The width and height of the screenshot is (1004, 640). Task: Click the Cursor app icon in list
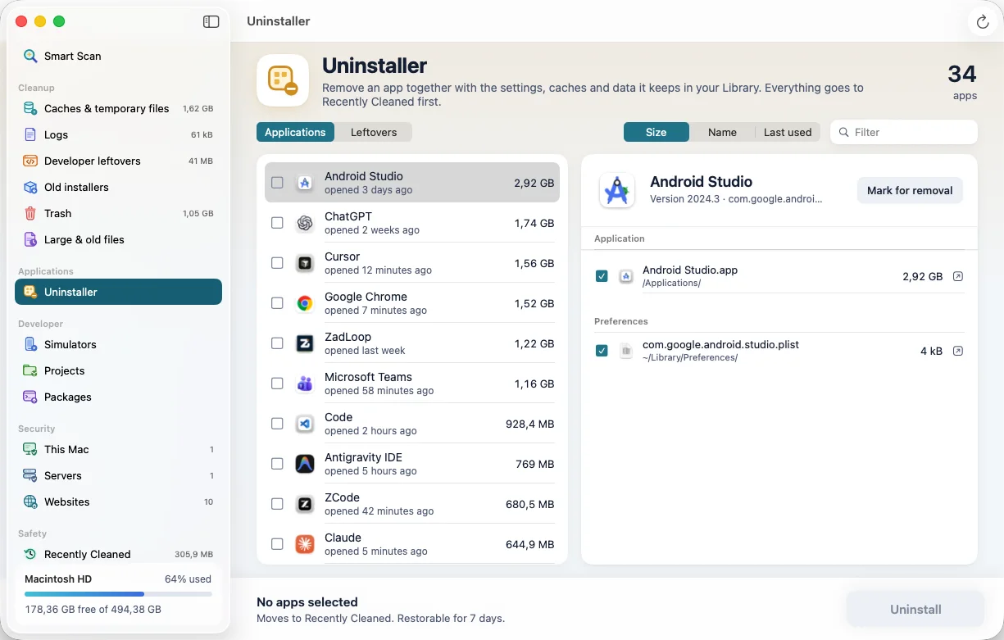pos(305,263)
